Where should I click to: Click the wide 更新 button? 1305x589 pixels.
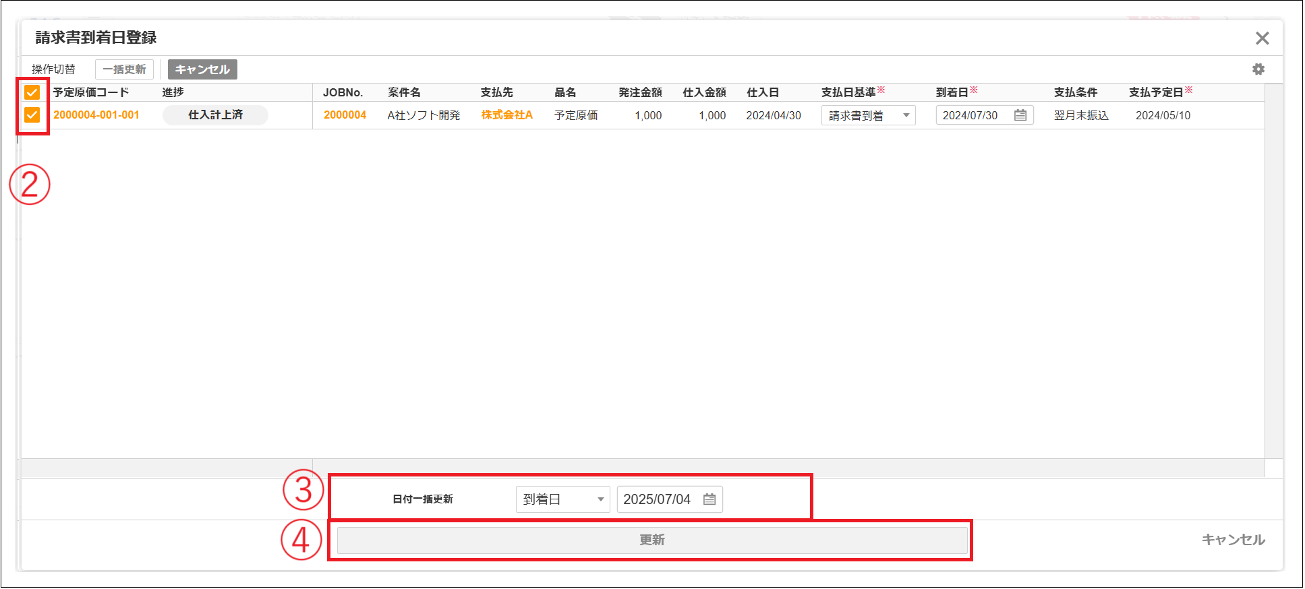point(651,540)
